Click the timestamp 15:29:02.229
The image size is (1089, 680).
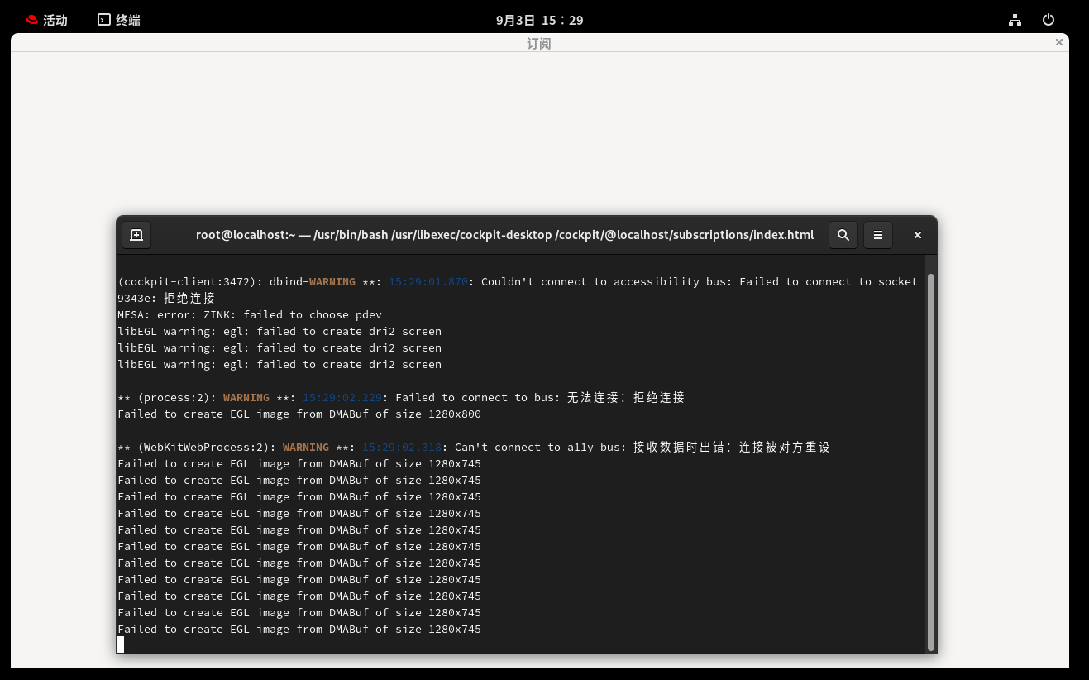(342, 398)
